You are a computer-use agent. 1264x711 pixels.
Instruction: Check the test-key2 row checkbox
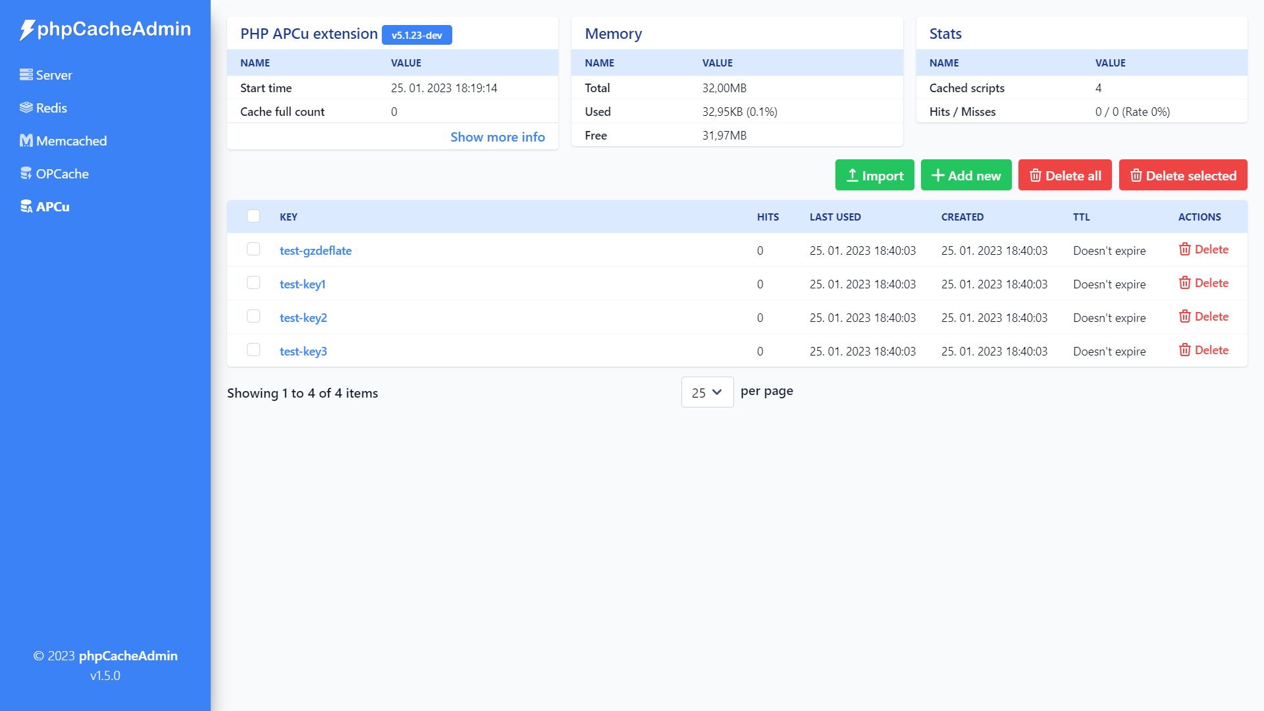click(253, 317)
